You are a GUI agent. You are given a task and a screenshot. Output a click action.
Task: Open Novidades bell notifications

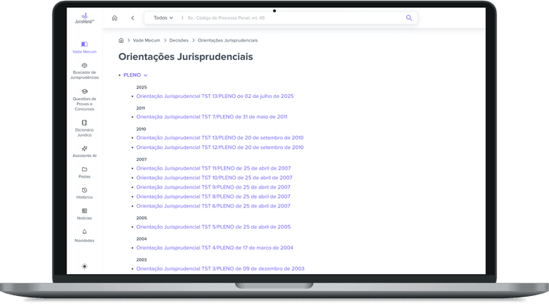[84, 235]
